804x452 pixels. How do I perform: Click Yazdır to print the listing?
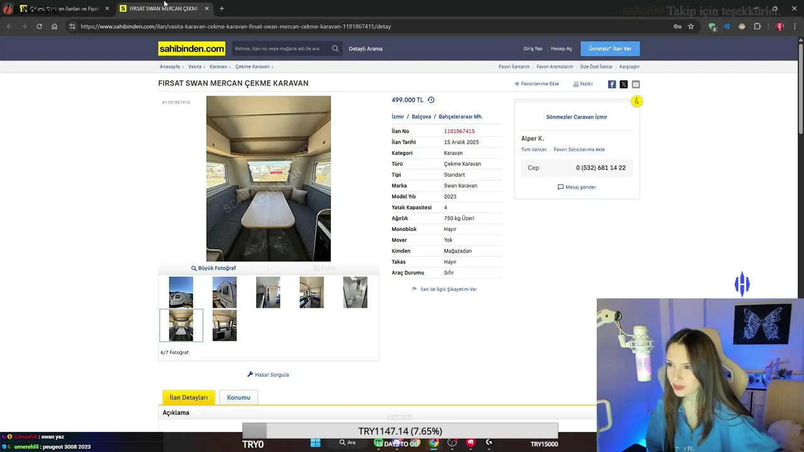click(x=583, y=83)
